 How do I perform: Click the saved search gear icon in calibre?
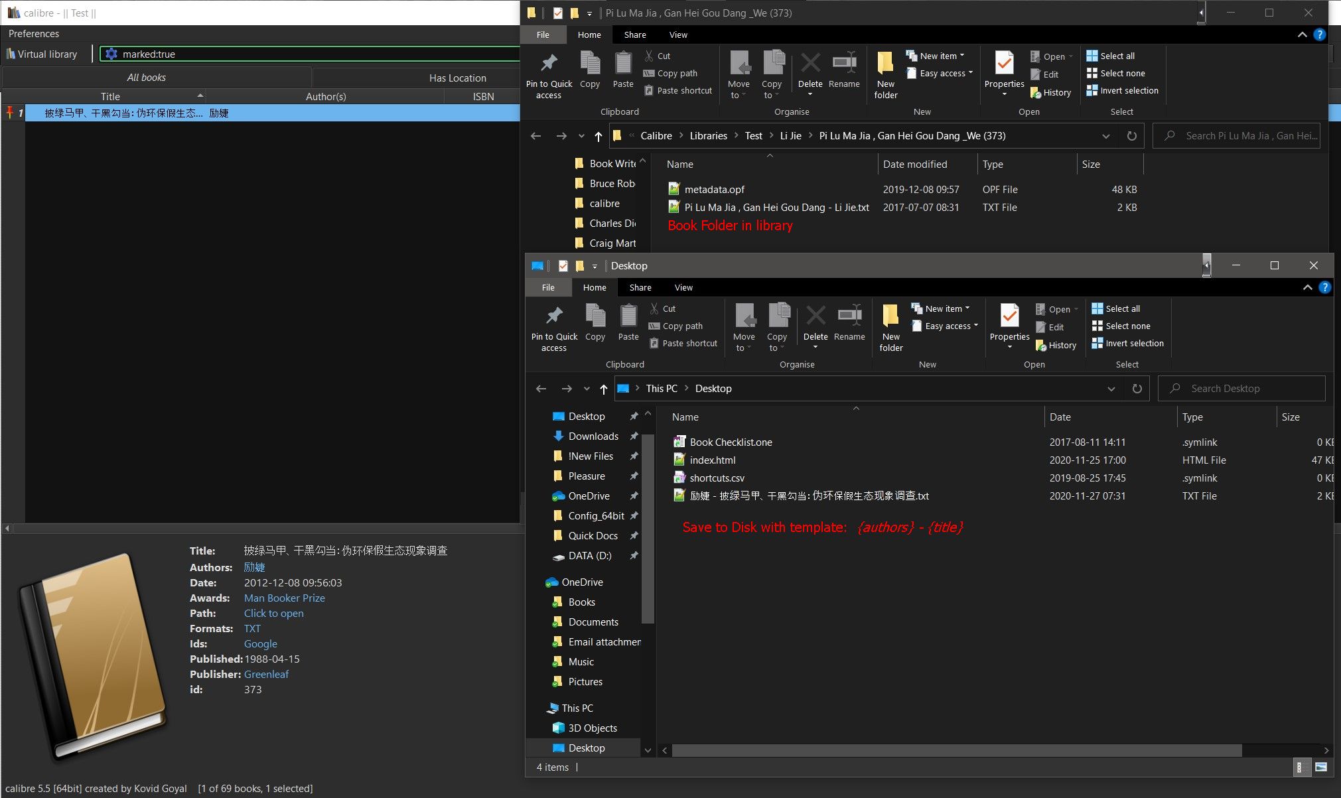pos(111,54)
